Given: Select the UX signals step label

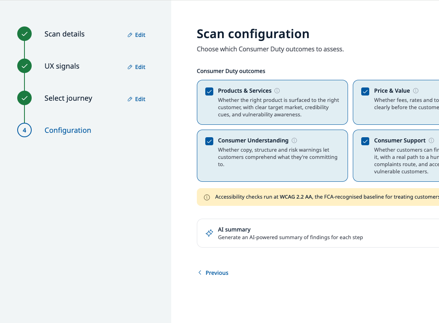Looking at the screenshot, I should pyautogui.click(x=62, y=66).
